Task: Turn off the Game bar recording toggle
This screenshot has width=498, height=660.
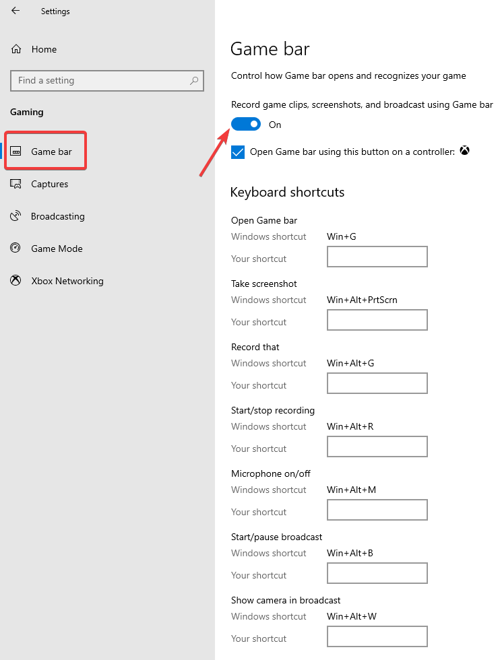Action: [x=246, y=124]
